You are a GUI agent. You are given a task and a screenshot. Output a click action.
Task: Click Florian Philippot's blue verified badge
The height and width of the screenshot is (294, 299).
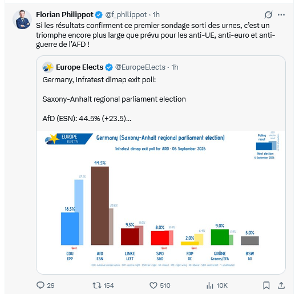click(x=99, y=15)
